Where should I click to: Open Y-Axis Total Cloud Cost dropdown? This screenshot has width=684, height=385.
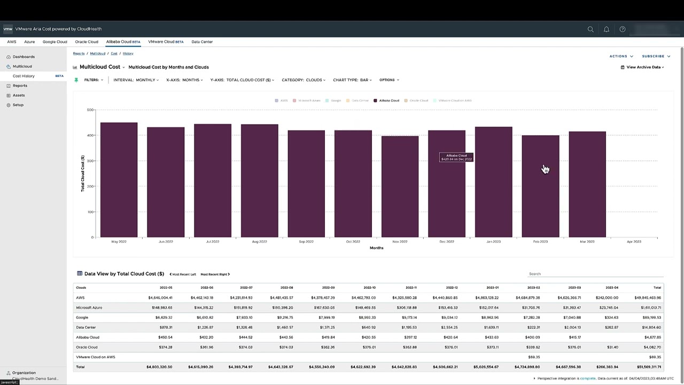[242, 80]
